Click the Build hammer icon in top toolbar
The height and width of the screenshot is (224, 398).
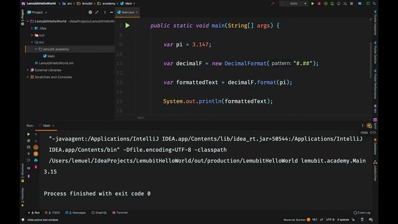coord(273,4)
